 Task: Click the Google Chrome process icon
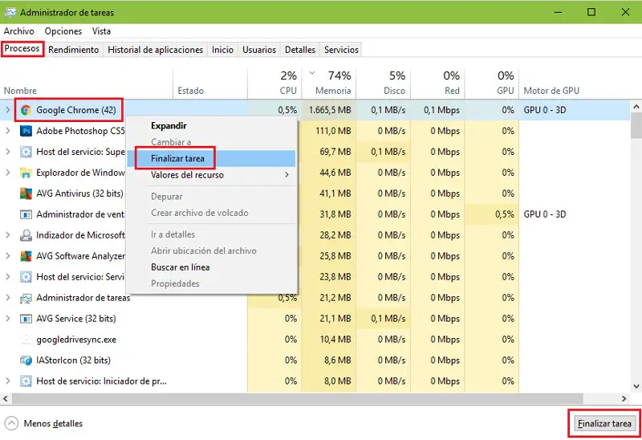coord(26,110)
